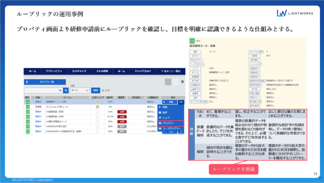Click the red 必須 badge for LW基礎知識（初級）
Screen dimensions: 324x183
click(x=121, y=112)
